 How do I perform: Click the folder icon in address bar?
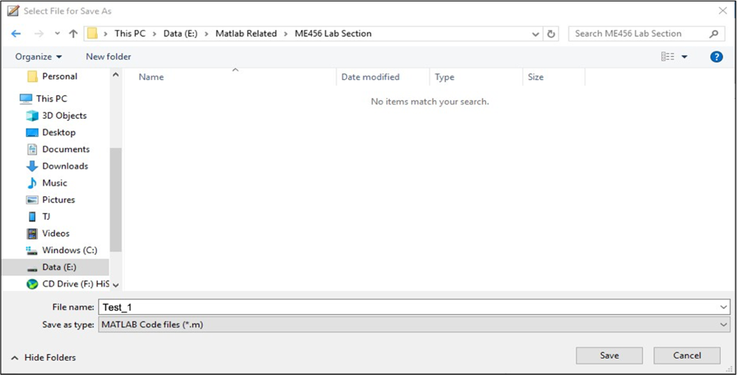93,34
